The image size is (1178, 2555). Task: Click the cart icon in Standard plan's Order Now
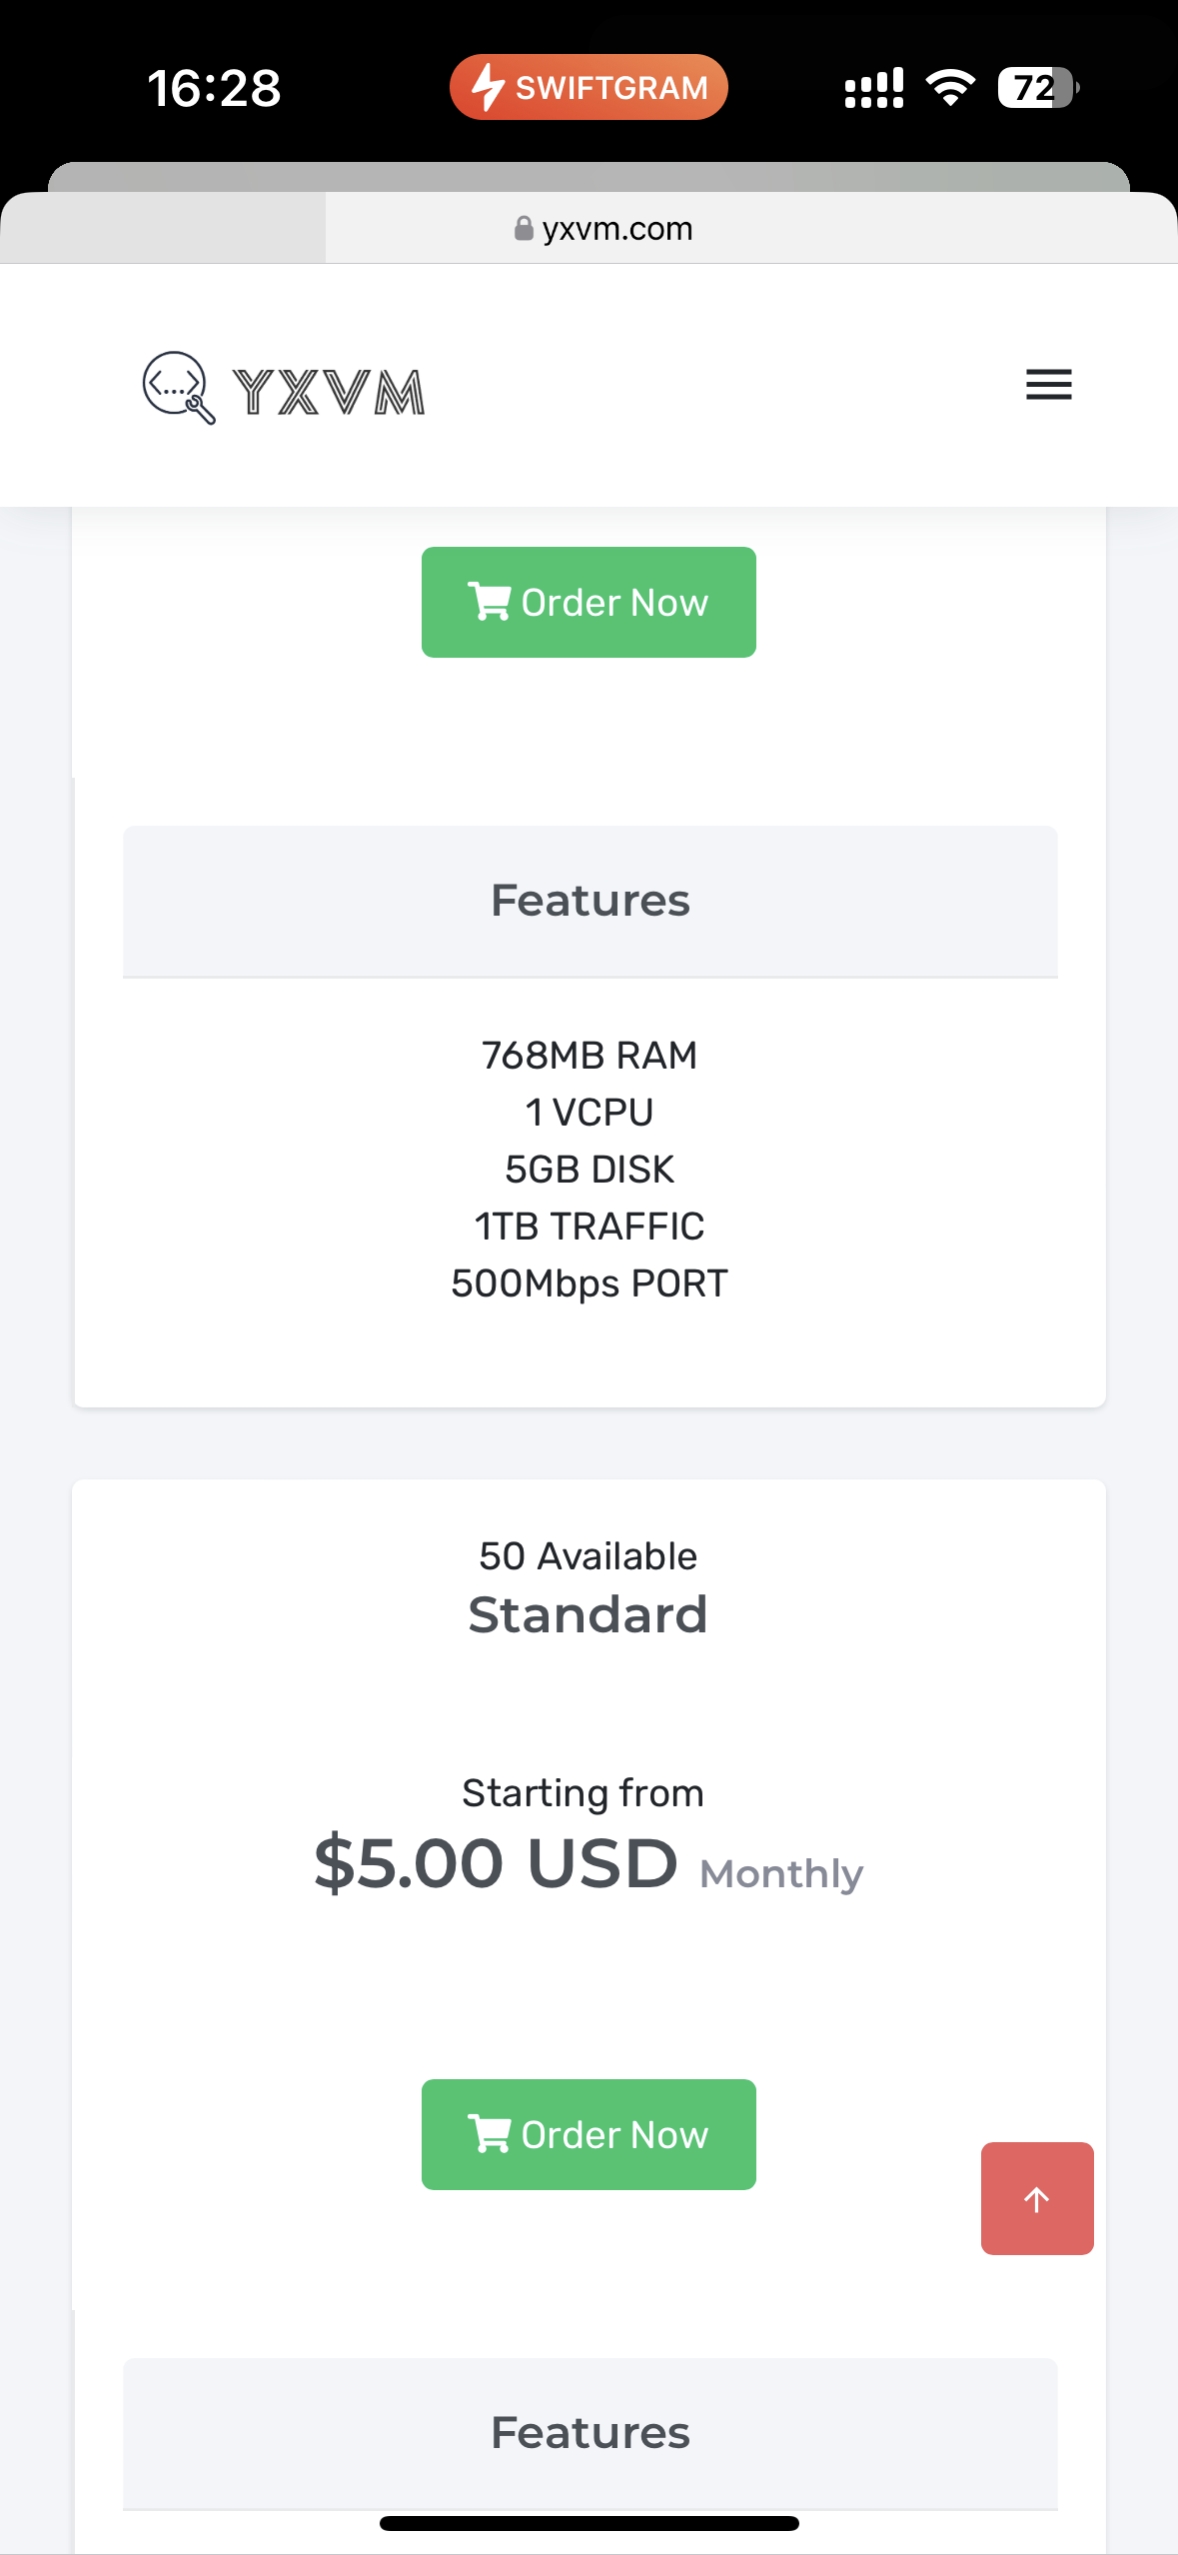491,2134
